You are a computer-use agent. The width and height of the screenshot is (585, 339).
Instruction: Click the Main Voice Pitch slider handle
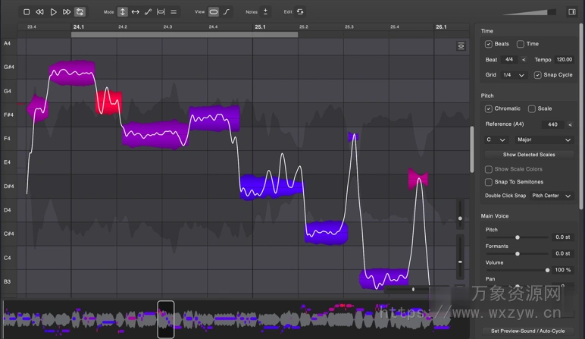tap(518, 237)
